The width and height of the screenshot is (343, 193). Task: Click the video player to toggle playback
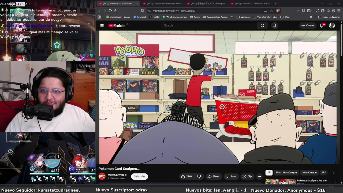[218, 97]
